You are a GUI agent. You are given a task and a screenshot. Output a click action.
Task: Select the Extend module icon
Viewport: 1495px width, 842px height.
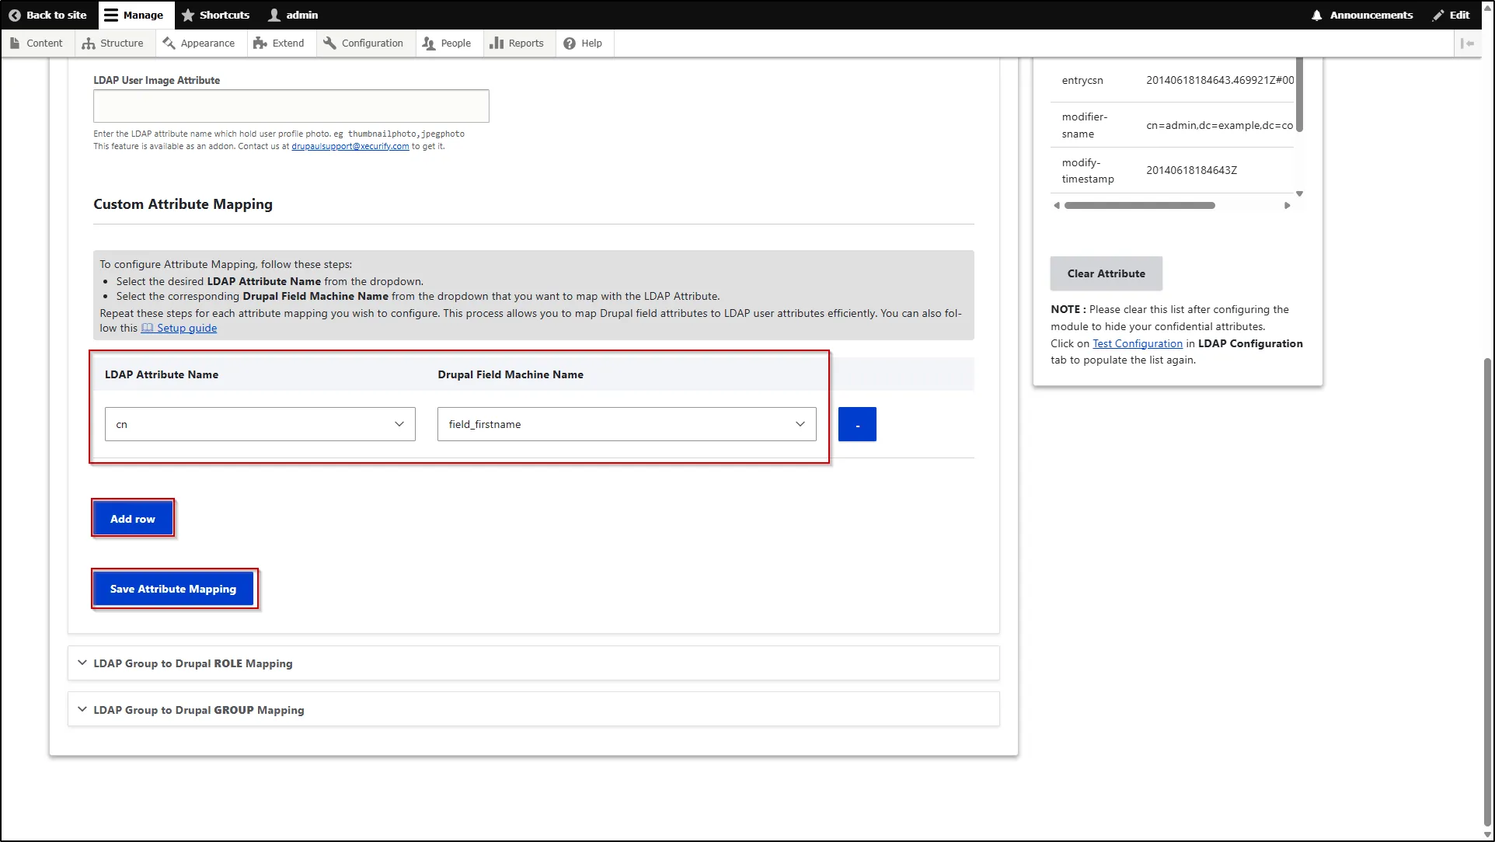click(x=260, y=43)
